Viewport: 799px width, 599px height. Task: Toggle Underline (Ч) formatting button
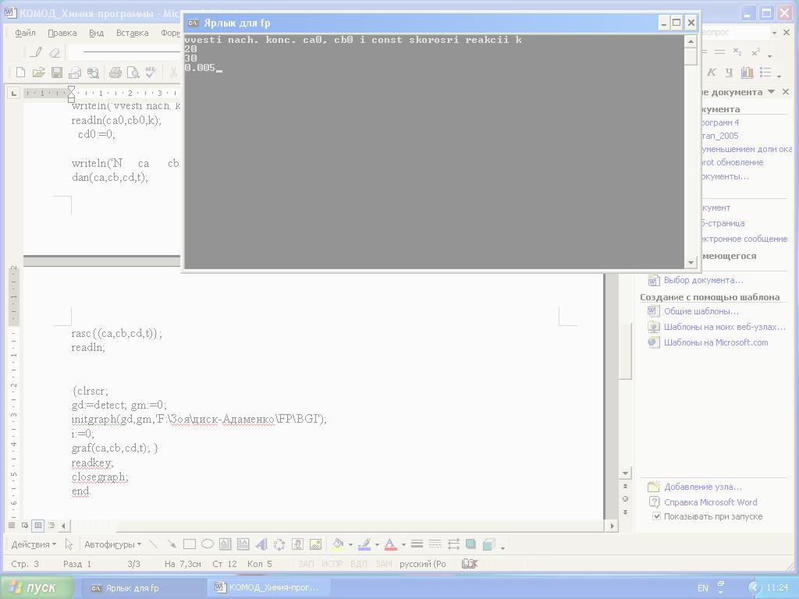point(729,73)
